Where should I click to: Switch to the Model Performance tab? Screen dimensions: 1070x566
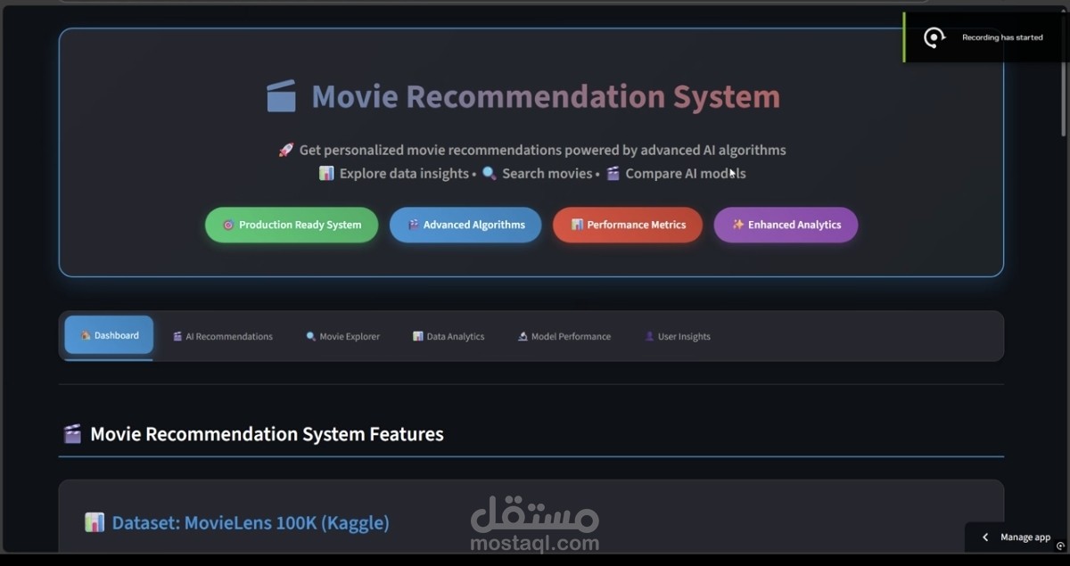tap(564, 336)
